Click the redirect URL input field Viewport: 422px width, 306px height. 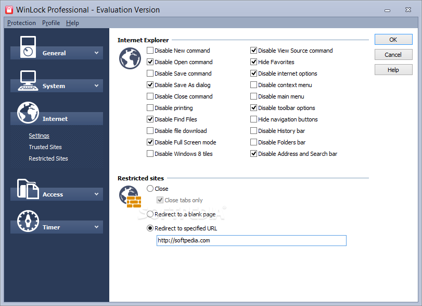(251, 240)
